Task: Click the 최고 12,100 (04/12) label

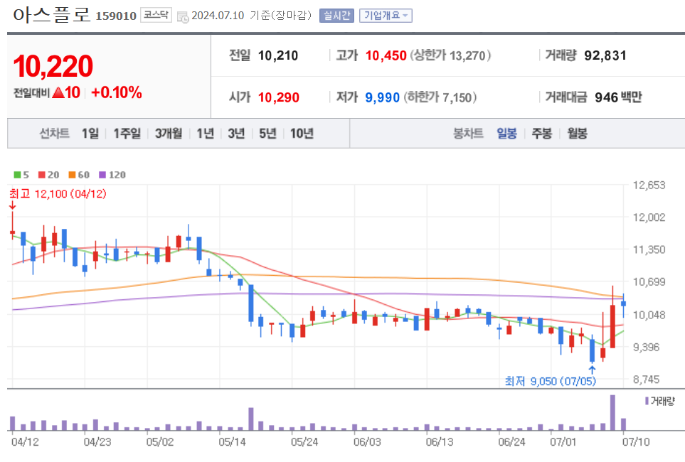Action: coord(58,194)
